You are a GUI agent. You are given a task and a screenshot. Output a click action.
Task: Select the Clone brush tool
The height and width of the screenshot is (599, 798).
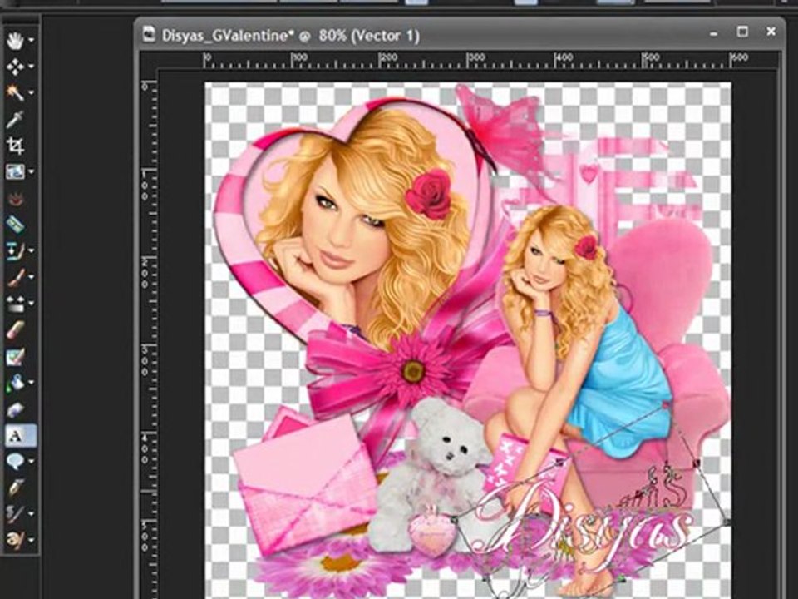(x=15, y=250)
